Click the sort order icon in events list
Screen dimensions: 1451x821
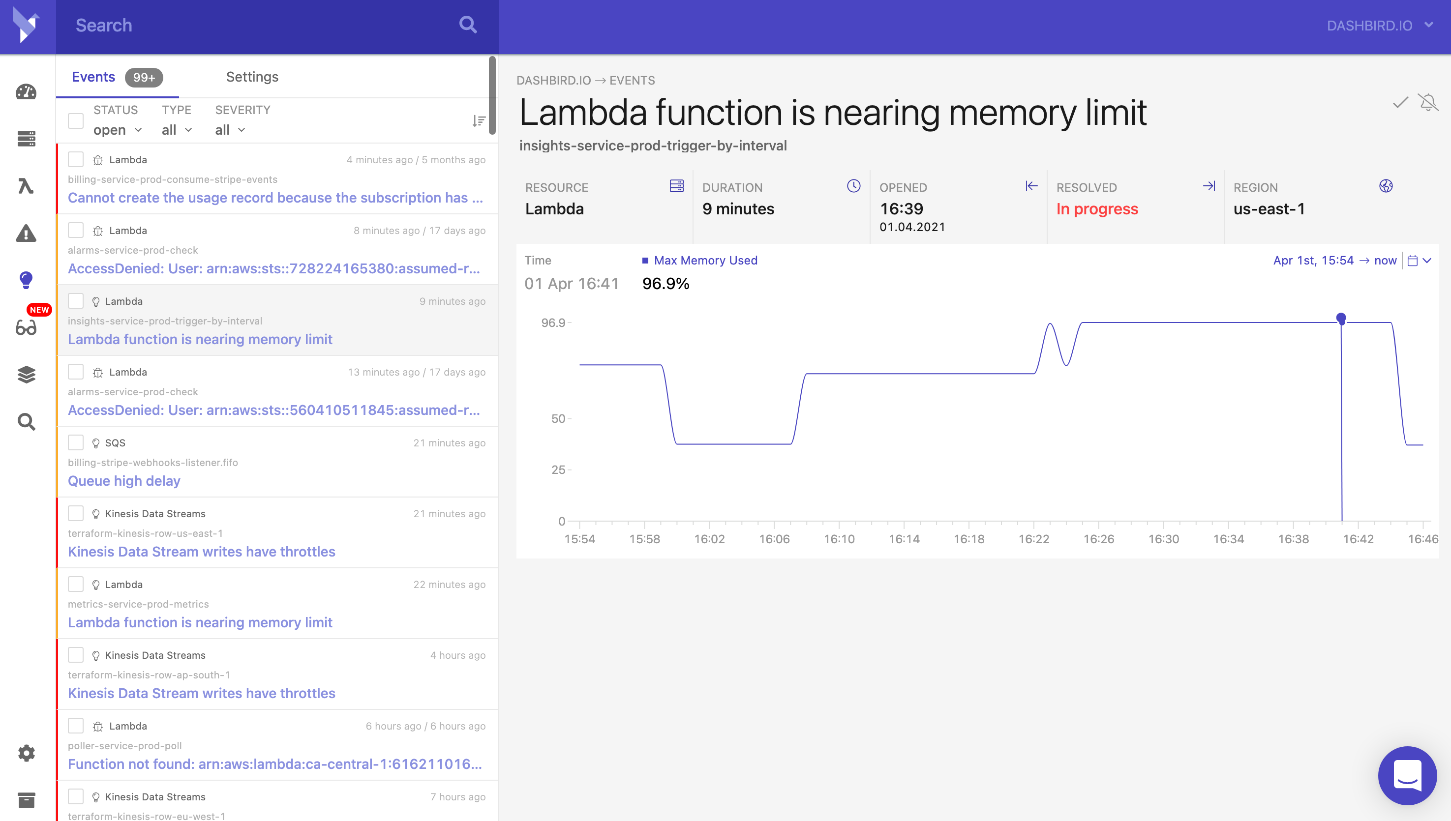[479, 120]
